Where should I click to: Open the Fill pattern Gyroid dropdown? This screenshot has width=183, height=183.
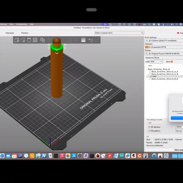point(179,131)
